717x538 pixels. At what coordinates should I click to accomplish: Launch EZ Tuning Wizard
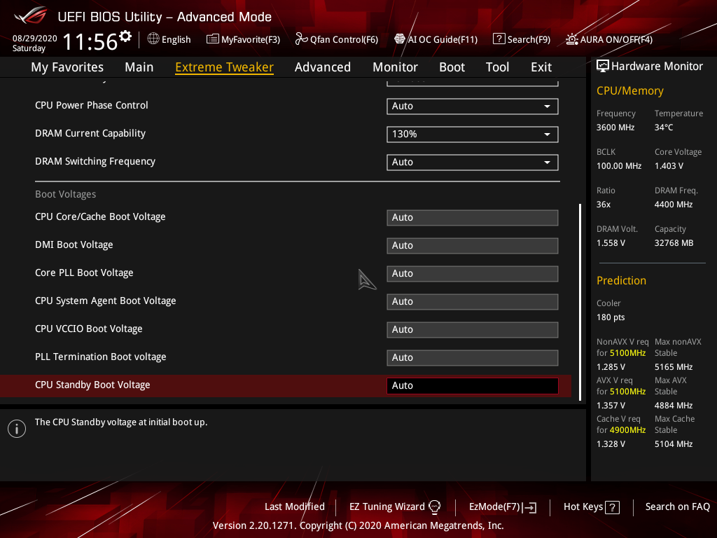(x=395, y=507)
